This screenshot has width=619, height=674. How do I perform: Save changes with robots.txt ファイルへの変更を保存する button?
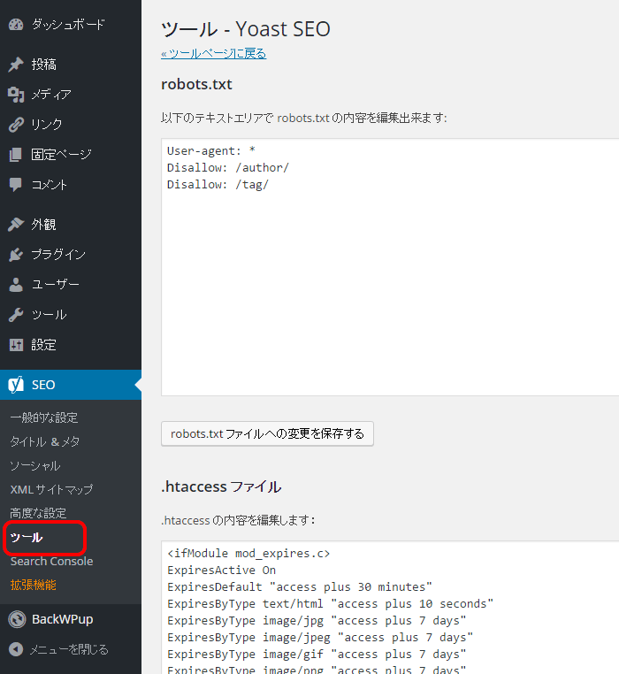point(267,433)
